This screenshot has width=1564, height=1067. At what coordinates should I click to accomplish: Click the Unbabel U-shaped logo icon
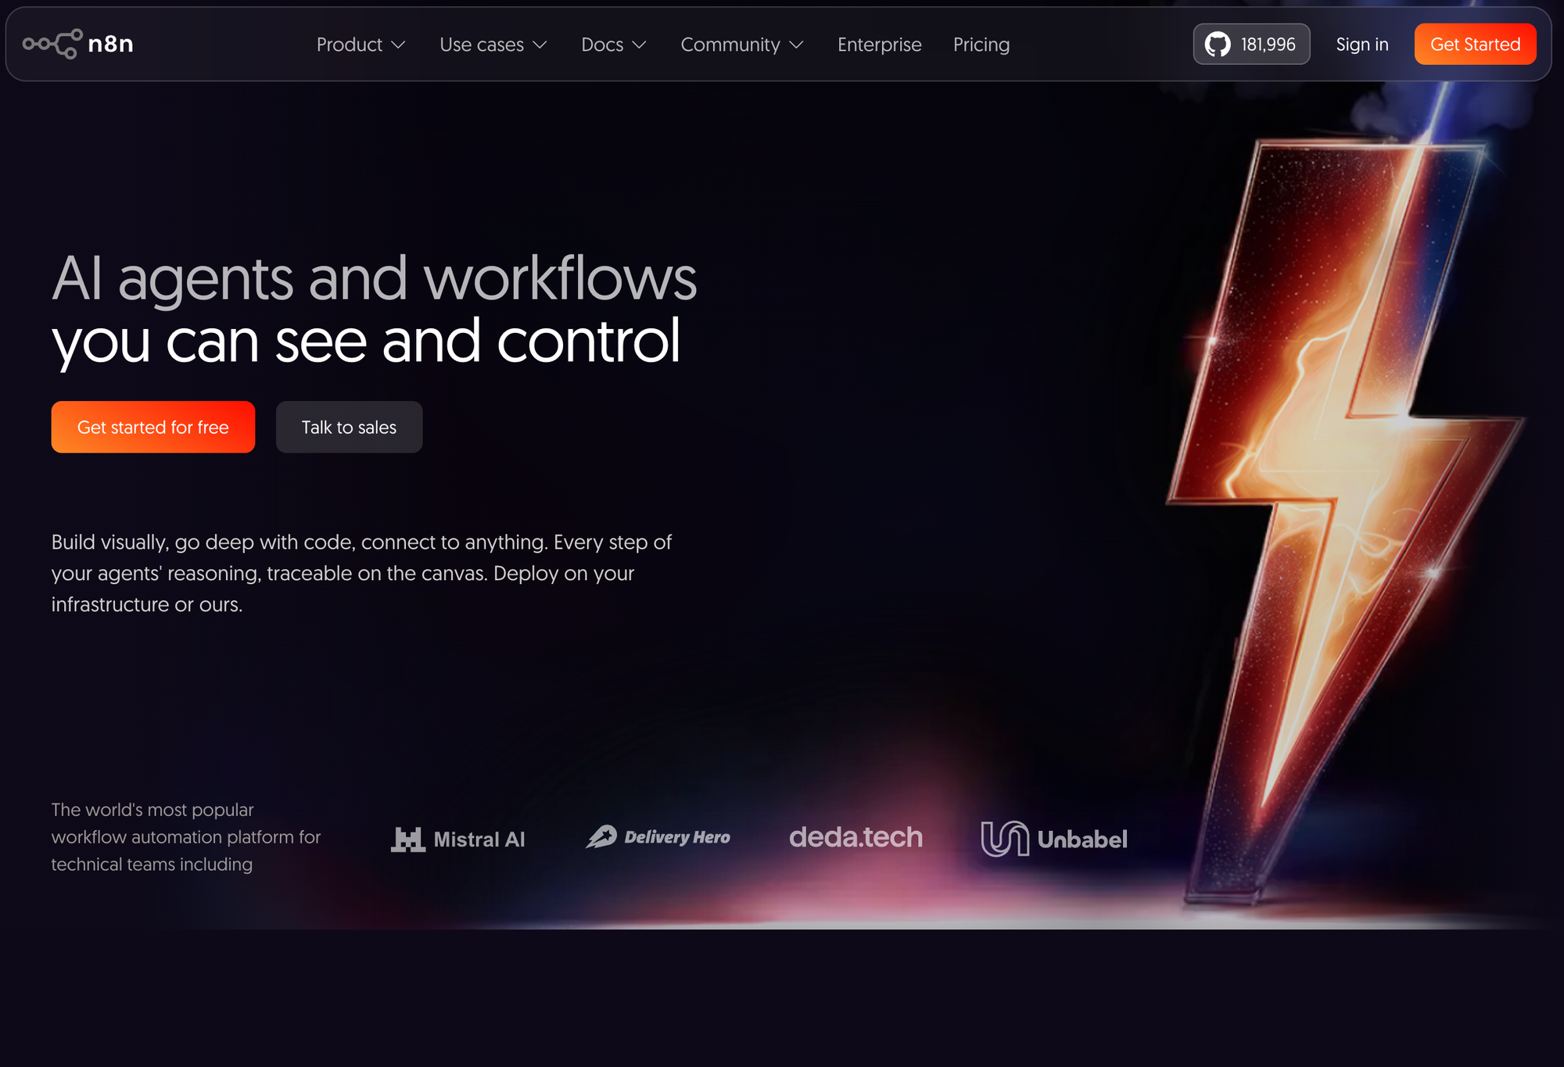(1004, 839)
